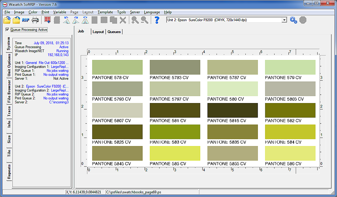Click the zoom in magnifier icon
This screenshot has width=337, height=197.
[135, 20]
